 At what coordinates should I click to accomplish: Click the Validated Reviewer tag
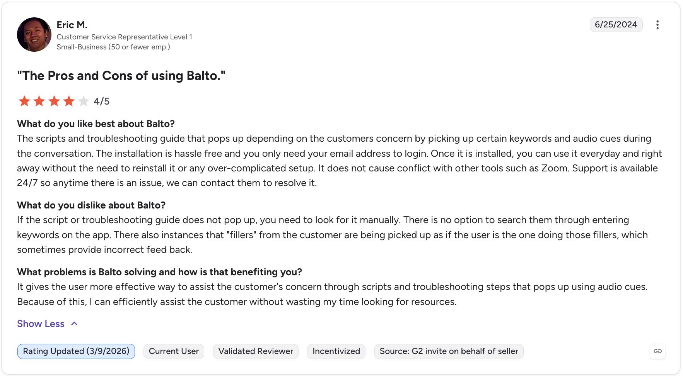[256, 351]
